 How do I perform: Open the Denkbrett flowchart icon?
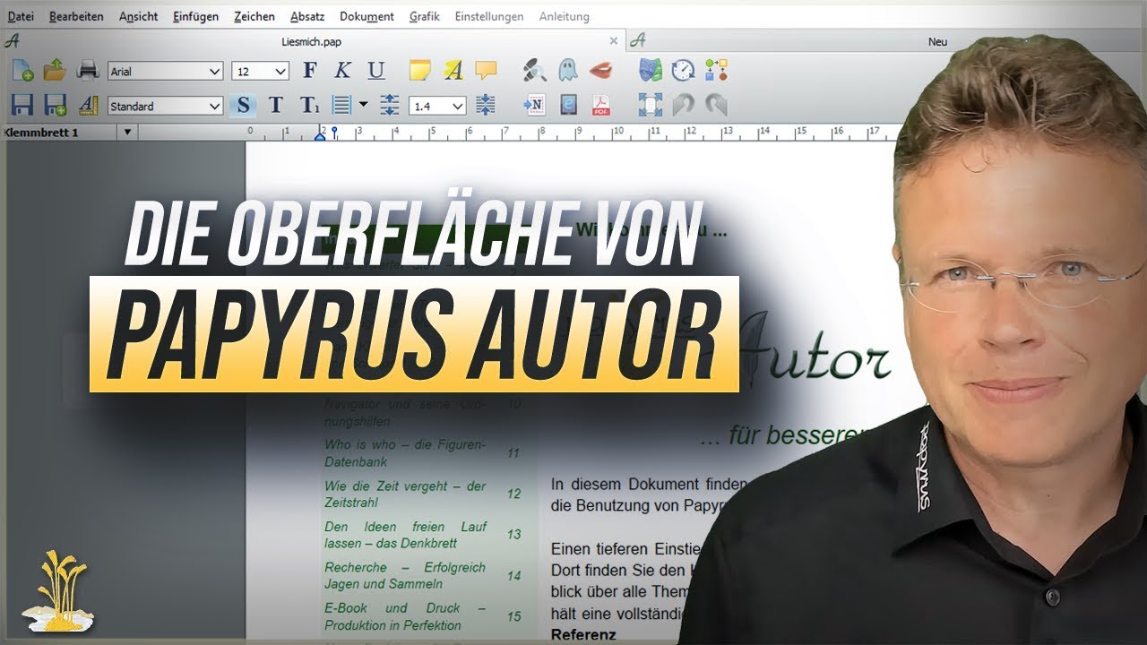pos(716,70)
